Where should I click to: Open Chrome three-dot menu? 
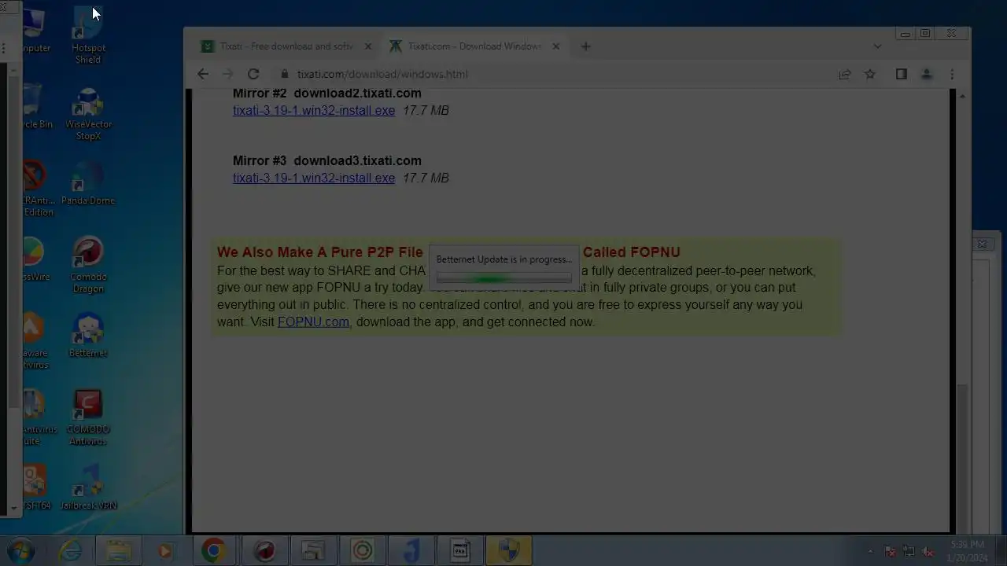click(952, 74)
